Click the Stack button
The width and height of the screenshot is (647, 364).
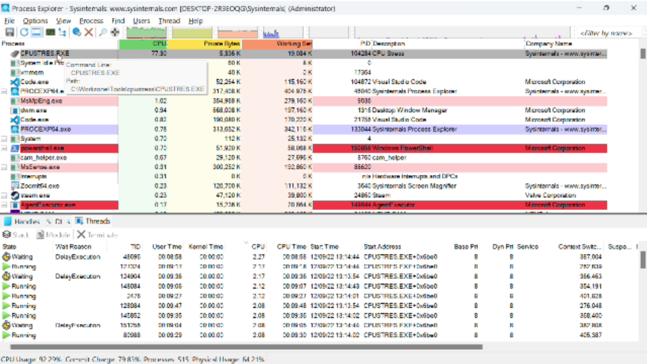[16, 235]
